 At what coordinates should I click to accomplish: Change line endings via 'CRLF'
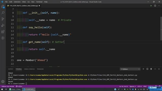point(145,86)
